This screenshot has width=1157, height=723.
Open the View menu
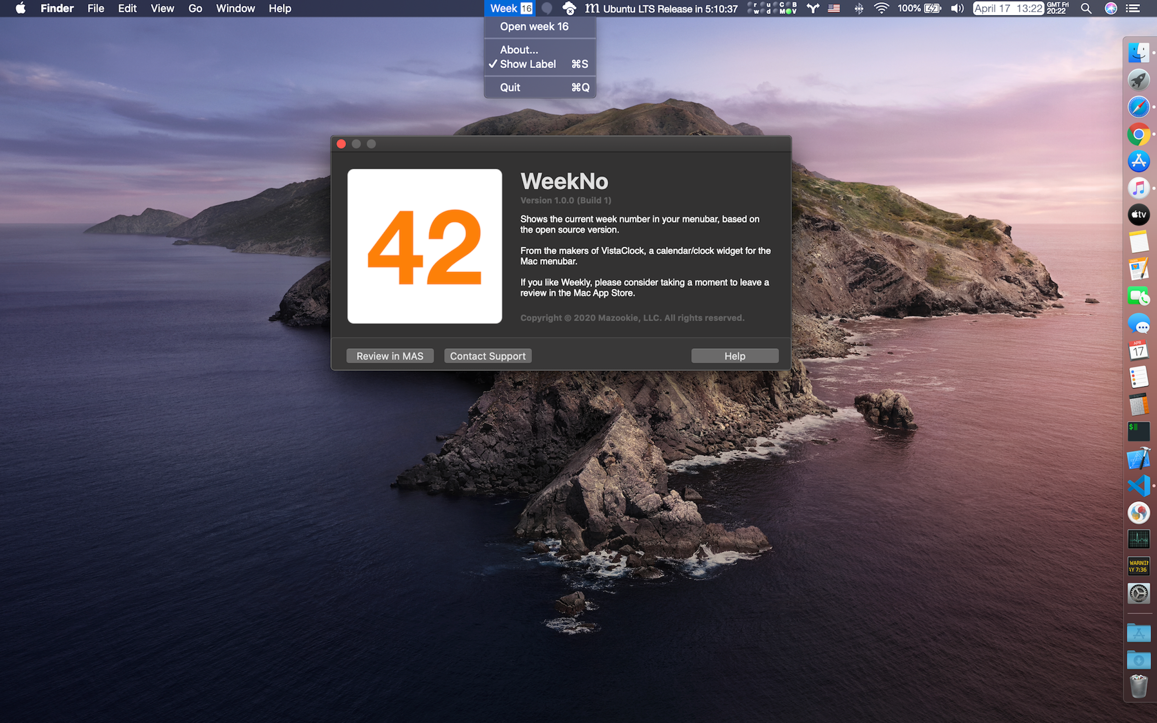coord(163,8)
